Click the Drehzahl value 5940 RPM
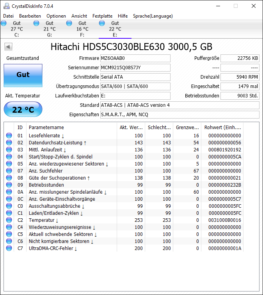 [x=240, y=77]
